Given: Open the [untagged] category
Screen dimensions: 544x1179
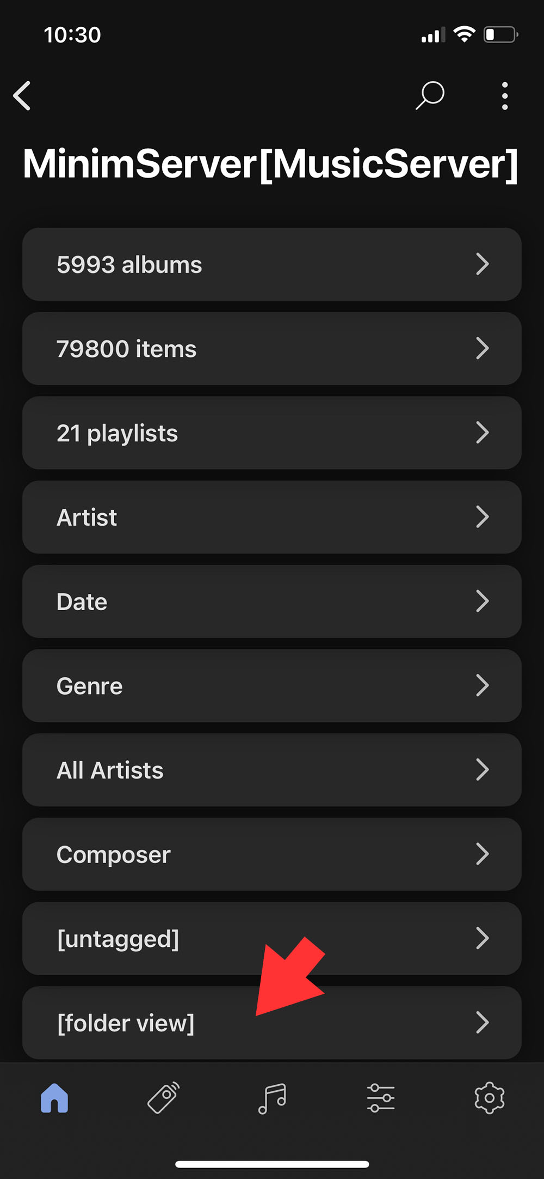Looking at the screenshot, I should coord(272,938).
